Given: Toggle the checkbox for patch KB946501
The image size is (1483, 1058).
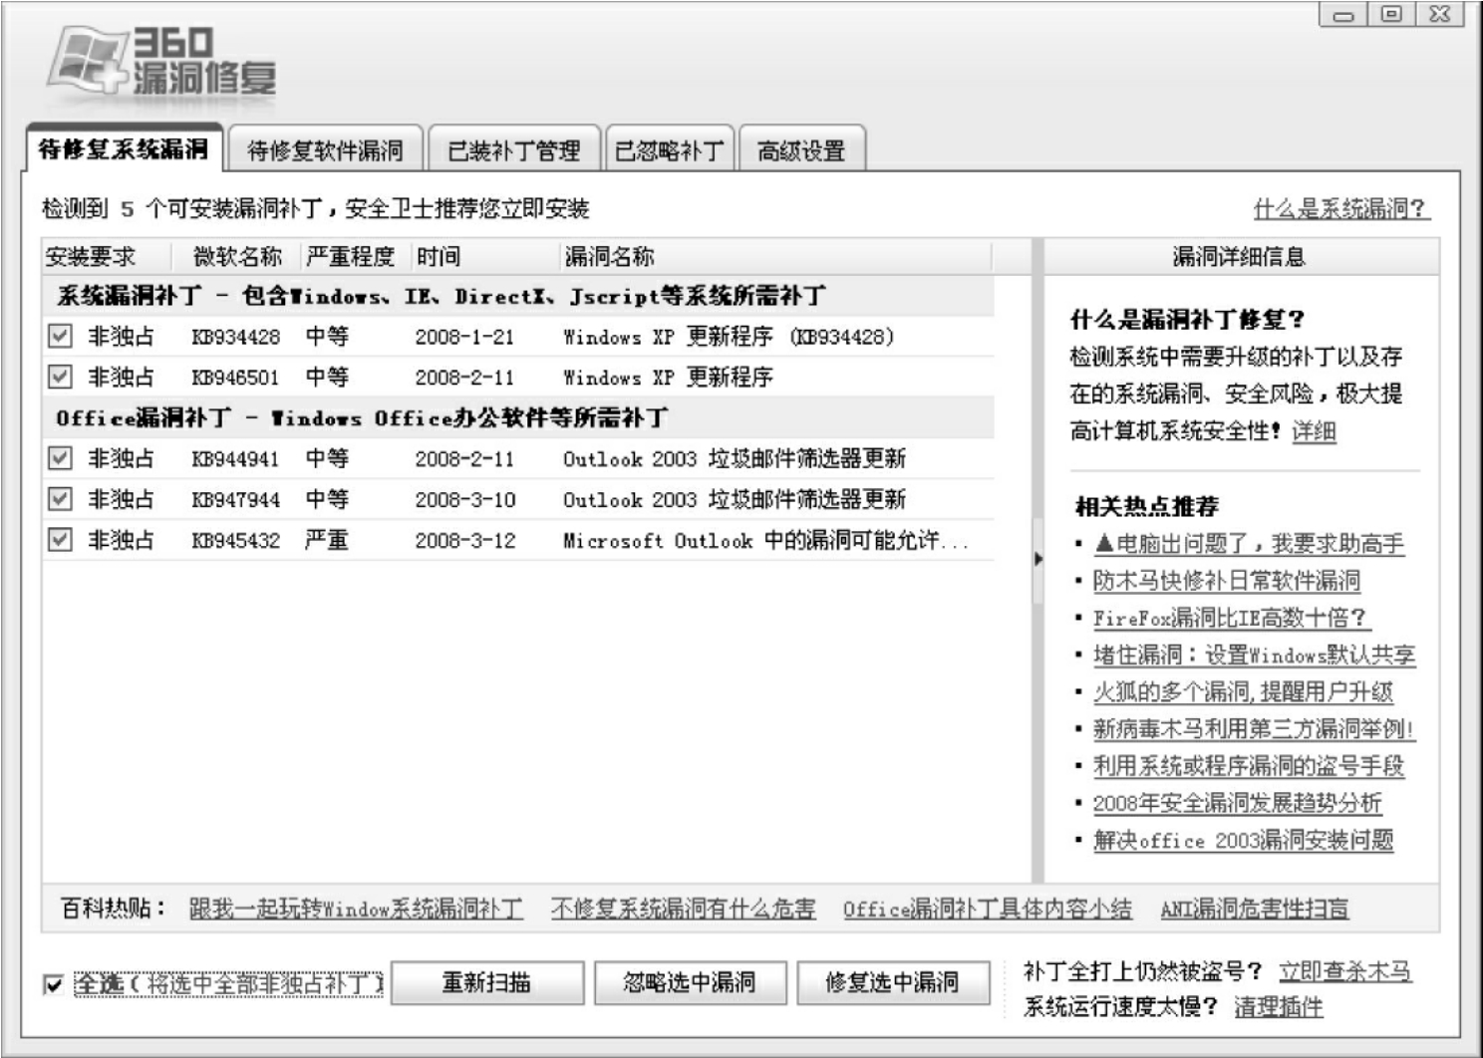Looking at the screenshot, I should click(60, 377).
